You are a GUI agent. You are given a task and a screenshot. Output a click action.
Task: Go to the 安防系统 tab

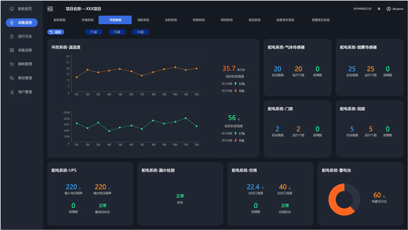pyautogui.click(x=171, y=20)
